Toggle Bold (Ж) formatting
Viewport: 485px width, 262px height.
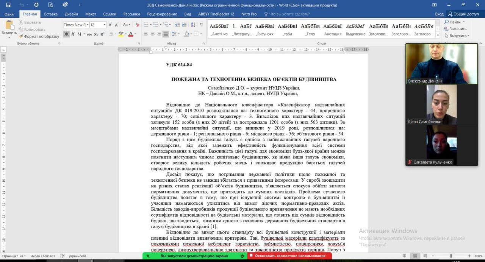coord(67,34)
